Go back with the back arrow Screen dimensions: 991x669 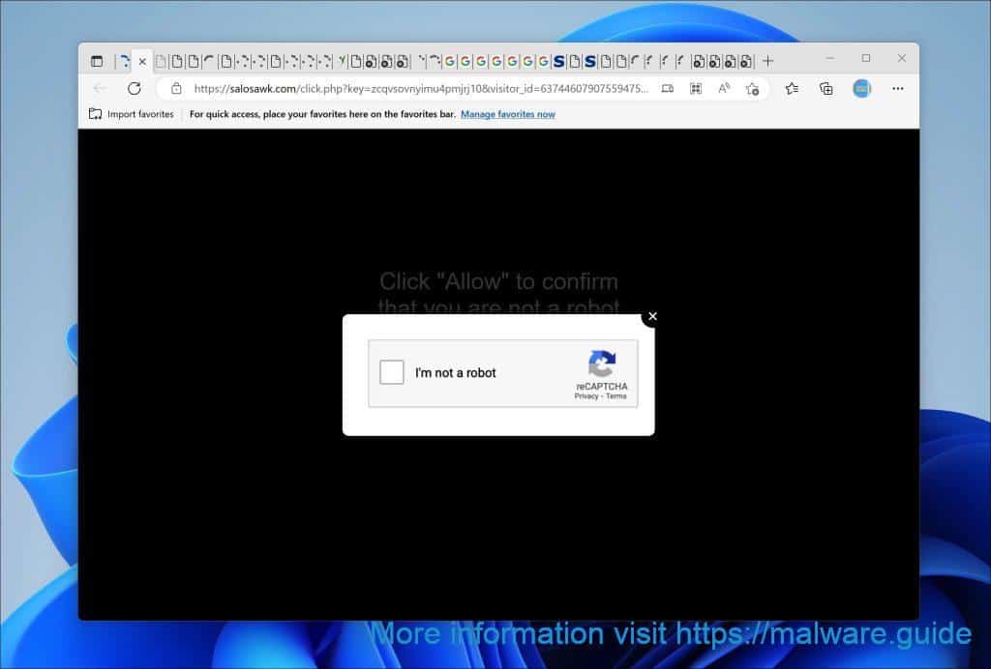(100, 88)
